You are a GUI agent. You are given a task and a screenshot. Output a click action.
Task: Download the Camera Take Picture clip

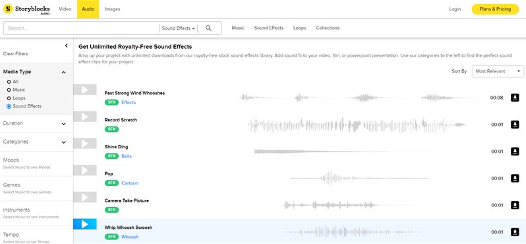click(x=515, y=205)
